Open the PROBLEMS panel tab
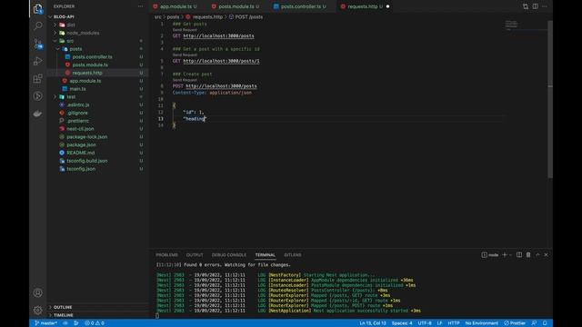This screenshot has width=582, height=327. [x=166, y=254]
